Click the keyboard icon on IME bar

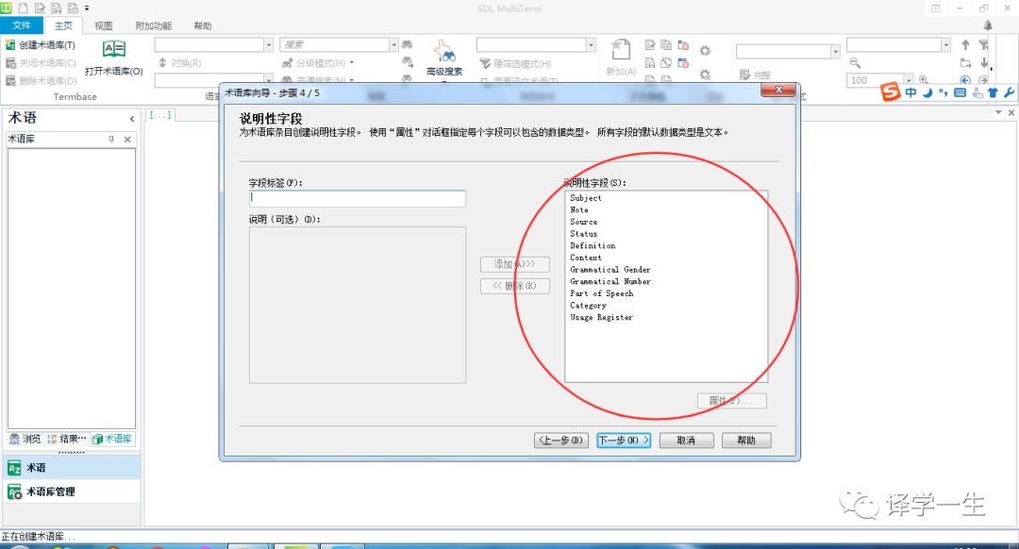coord(960,92)
